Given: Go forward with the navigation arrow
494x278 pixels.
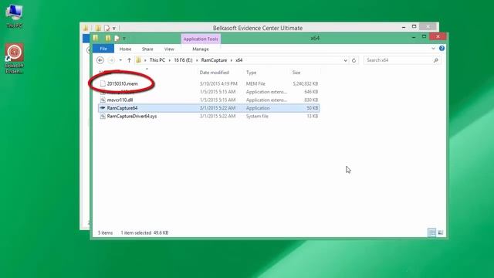Looking at the screenshot, I should pos(111,60).
